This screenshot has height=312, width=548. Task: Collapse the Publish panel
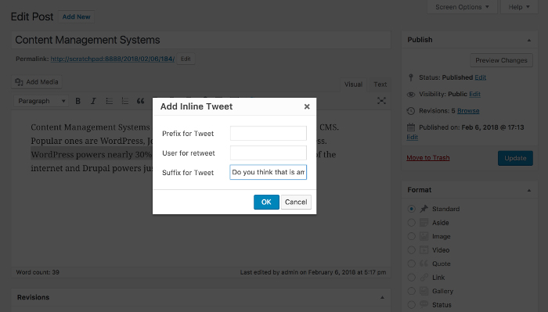[528, 40]
